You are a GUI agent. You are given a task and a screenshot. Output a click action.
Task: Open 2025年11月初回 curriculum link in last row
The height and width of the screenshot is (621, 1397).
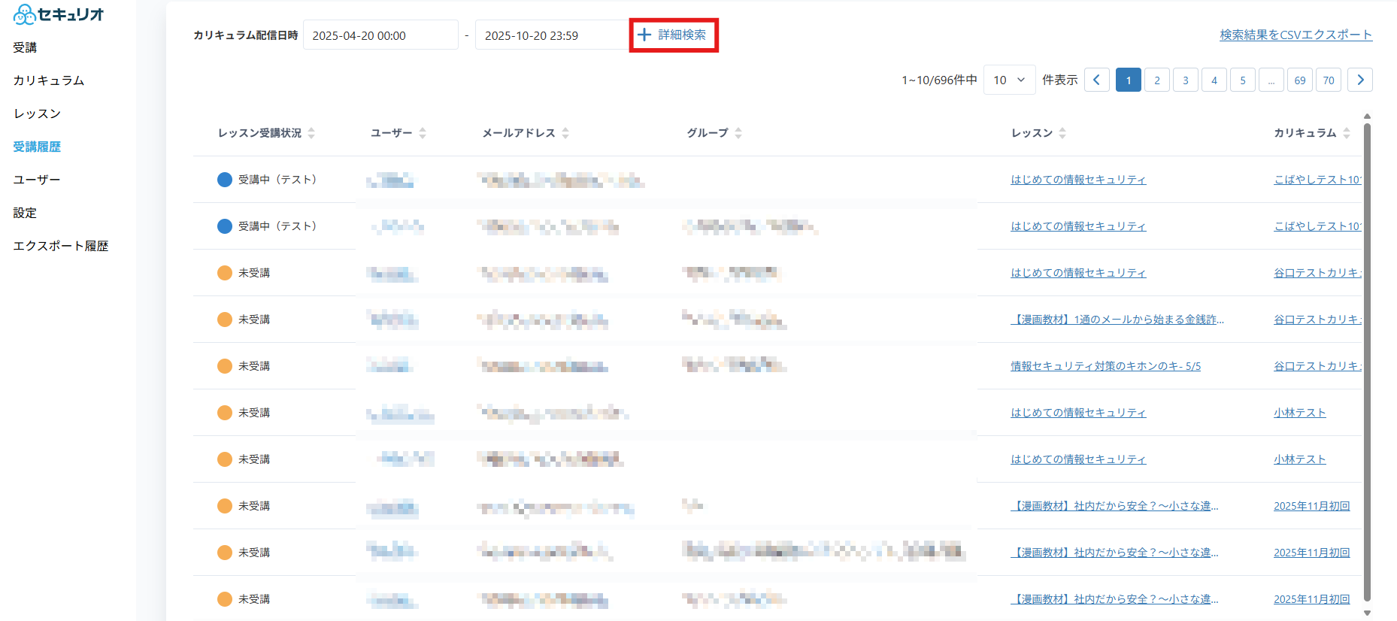pyautogui.click(x=1312, y=599)
